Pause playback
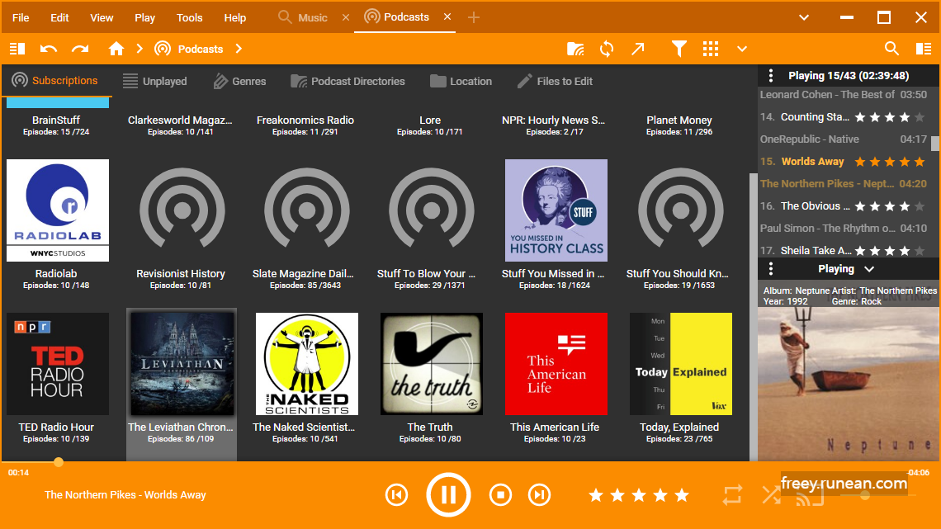Screen dimensions: 941x529 click(448, 495)
